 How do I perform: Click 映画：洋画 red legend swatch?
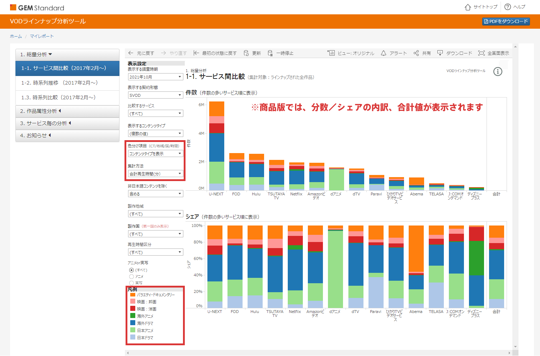tap(133, 309)
